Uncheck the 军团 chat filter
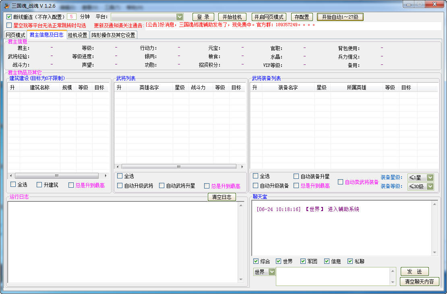This screenshot has height=294, width=447. [303, 261]
